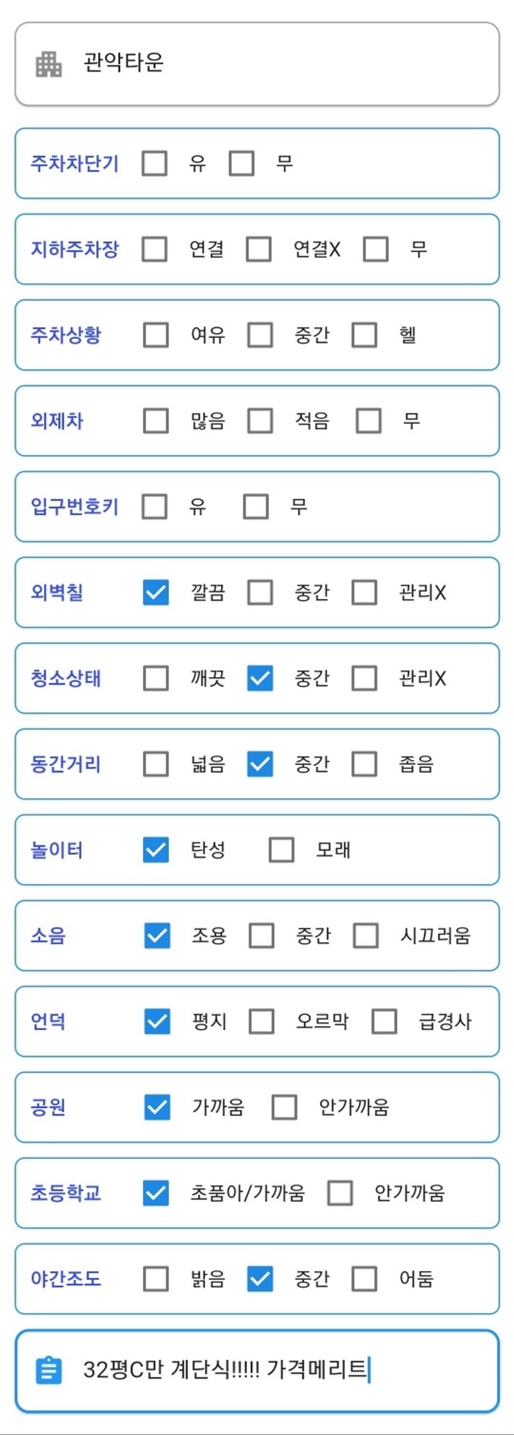
Task: Check 안가까움 for 초등학교
Action: pyautogui.click(x=340, y=1193)
